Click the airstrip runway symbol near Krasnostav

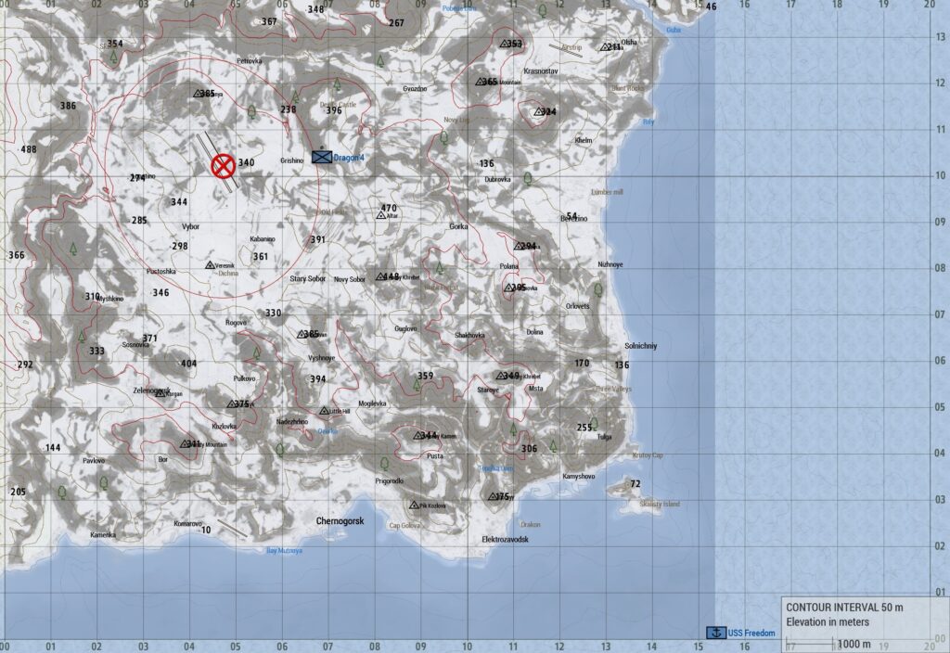click(x=565, y=50)
